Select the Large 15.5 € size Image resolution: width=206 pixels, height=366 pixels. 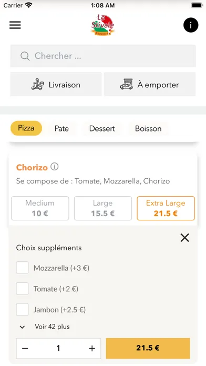click(103, 208)
